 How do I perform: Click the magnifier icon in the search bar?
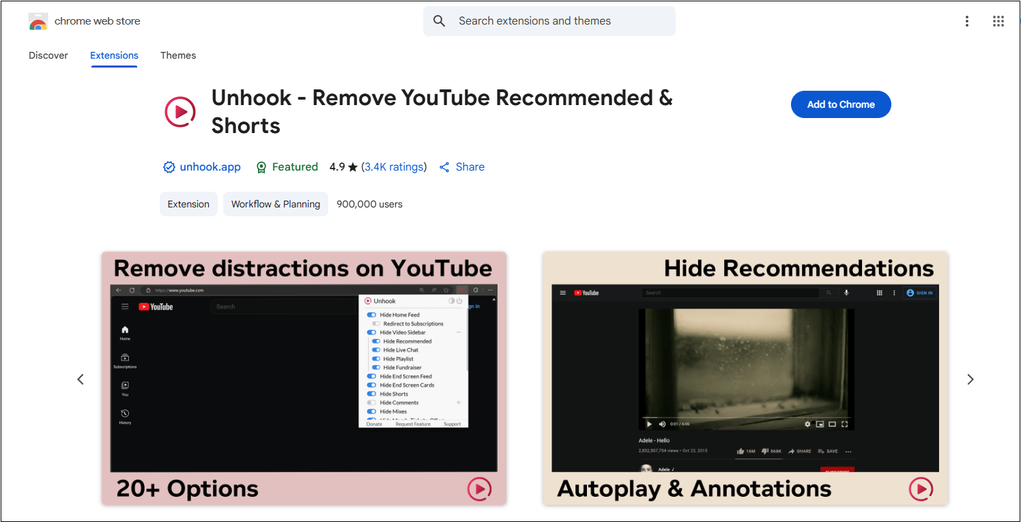pos(440,21)
